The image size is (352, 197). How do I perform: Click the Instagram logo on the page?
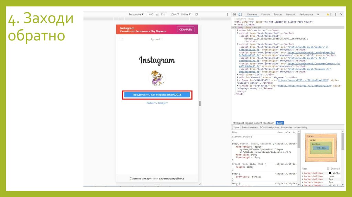tap(157, 60)
